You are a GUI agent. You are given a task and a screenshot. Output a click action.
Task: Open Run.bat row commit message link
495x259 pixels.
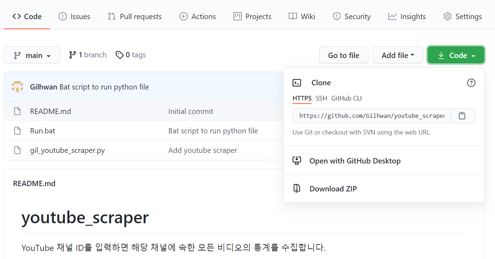[213, 131]
